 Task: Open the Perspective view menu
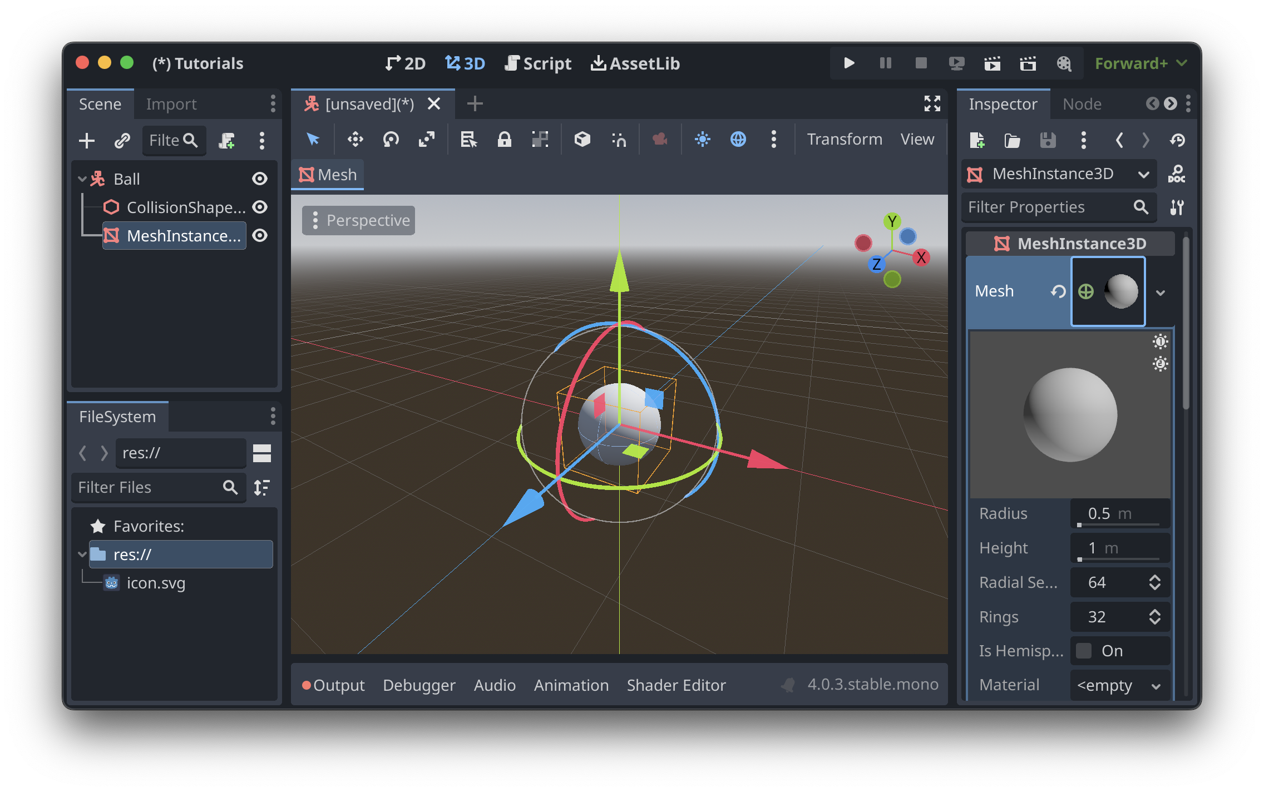[359, 221]
